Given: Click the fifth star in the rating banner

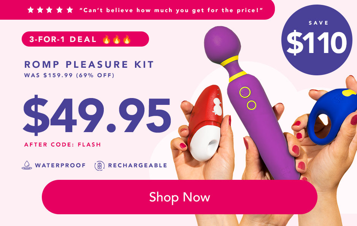Looking at the screenshot, I should [70, 10].
